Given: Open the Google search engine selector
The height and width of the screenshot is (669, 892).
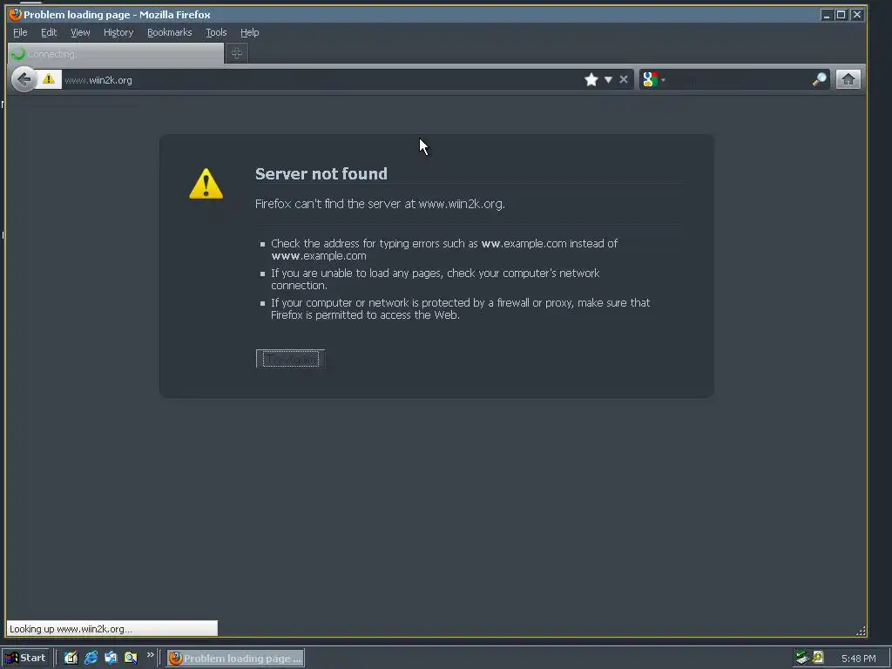Looking at the screenshot, I should (653, 79).
